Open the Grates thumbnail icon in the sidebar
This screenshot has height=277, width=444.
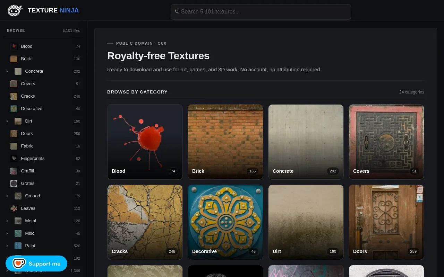(x=14, y=183)
